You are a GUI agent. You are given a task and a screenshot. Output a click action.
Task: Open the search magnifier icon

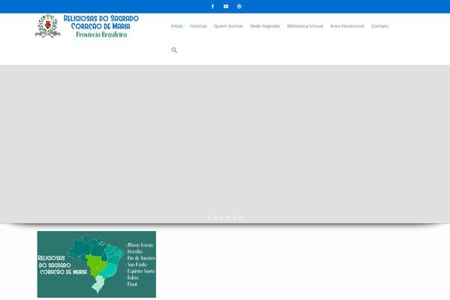pyautogui.click(x=174, y=50)
